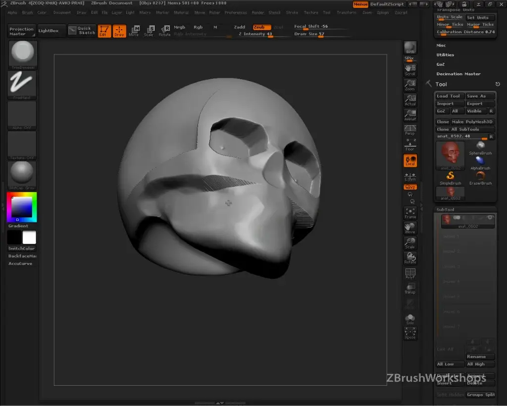Select the Scroll canvas tool
The width and height of the screenshot is (507, 406).
click(x=410, y=70)
